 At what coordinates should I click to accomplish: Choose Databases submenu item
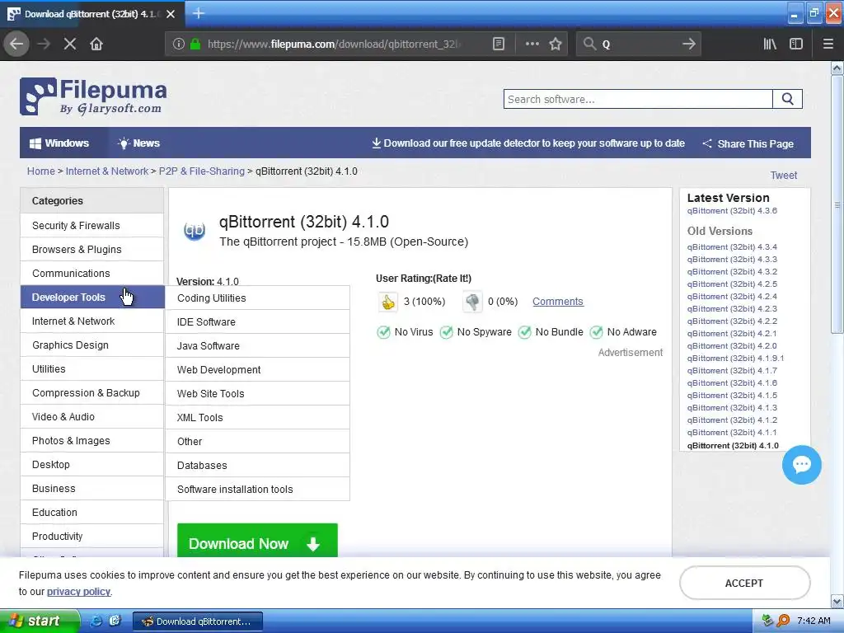point(257,465)
